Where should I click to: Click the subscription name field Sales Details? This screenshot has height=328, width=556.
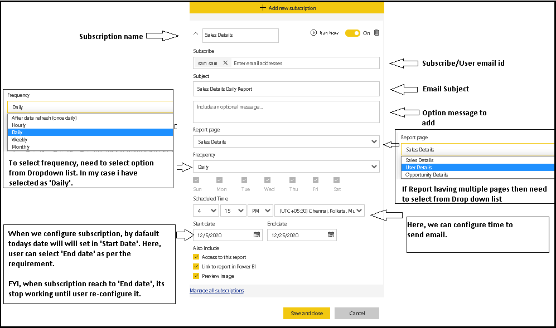point(240,35)
